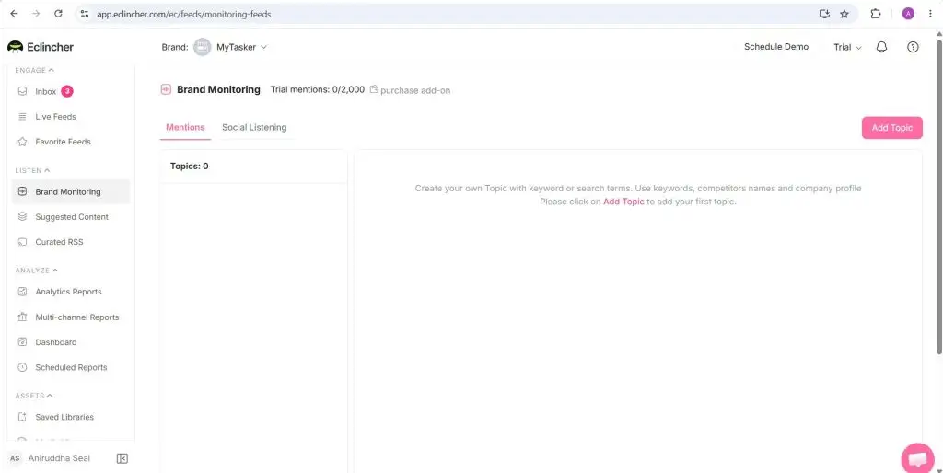Expand the MyTasker brand dropdown
The image size is (943, 473).
(263, 47)
